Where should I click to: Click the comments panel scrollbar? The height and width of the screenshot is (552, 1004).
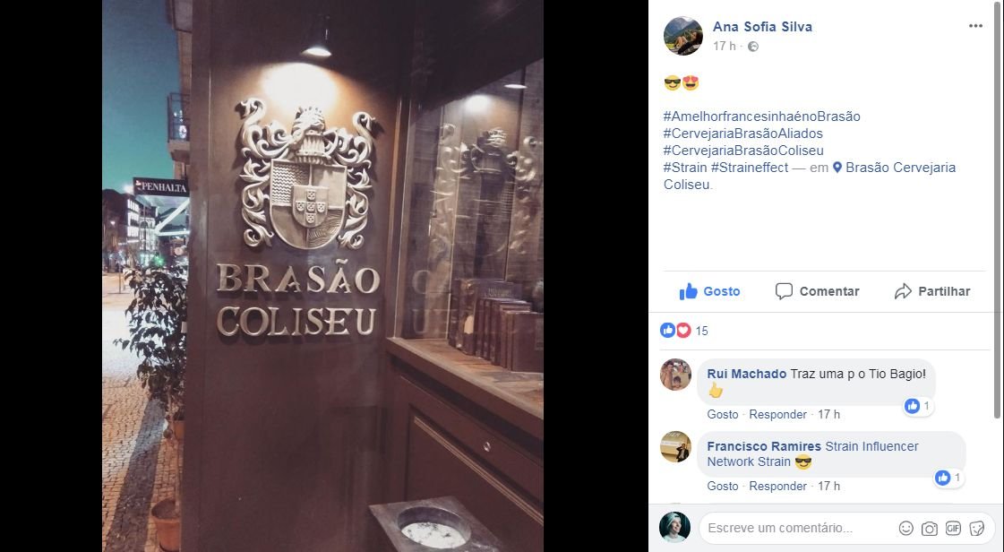999,211
